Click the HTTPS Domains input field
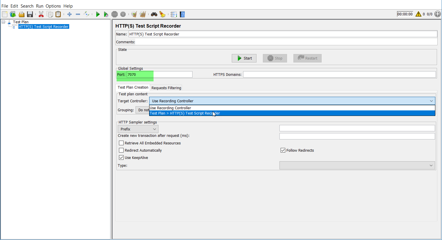Screen dimensions: 442x240 (339, 74)
